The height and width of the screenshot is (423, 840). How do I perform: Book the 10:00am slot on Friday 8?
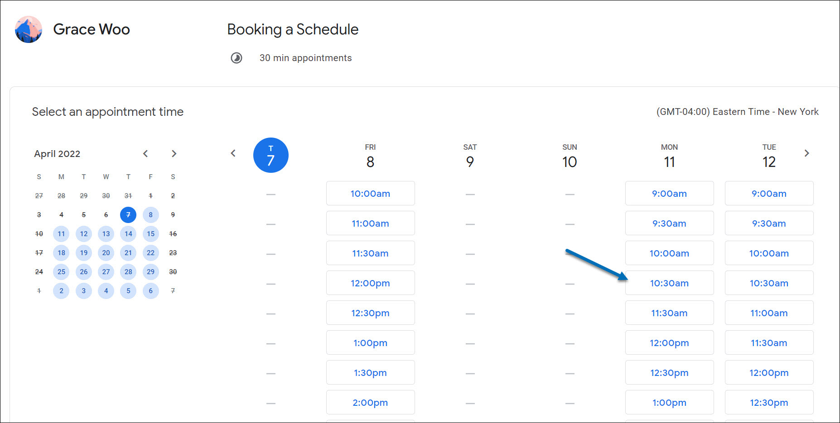coord(370,193)
